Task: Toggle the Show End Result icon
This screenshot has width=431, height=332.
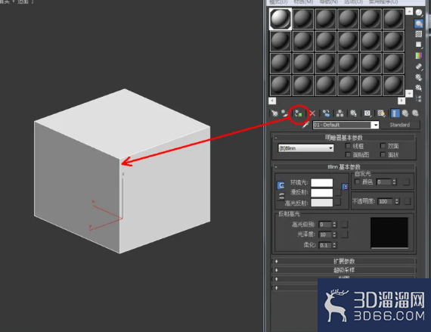Action: click(395, 113)
